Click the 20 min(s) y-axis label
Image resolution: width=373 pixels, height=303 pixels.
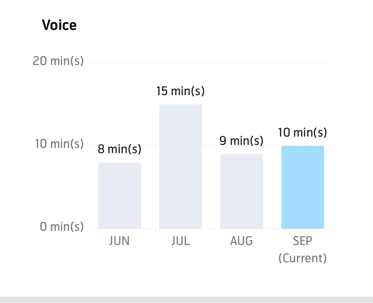pos(58,61)
